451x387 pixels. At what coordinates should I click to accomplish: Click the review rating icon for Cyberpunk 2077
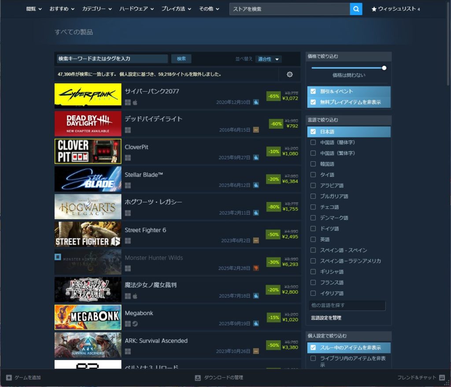coord(256,102)
